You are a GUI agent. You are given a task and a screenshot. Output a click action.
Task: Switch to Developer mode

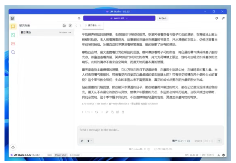coord(75,155)
